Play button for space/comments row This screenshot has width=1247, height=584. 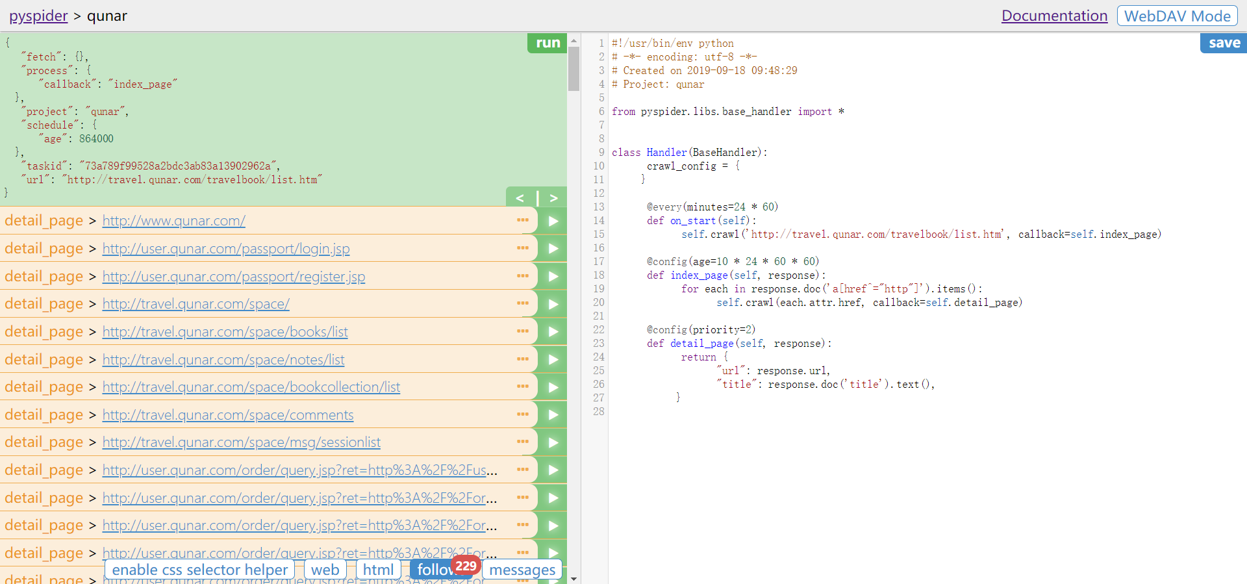(x=552, y=414)
